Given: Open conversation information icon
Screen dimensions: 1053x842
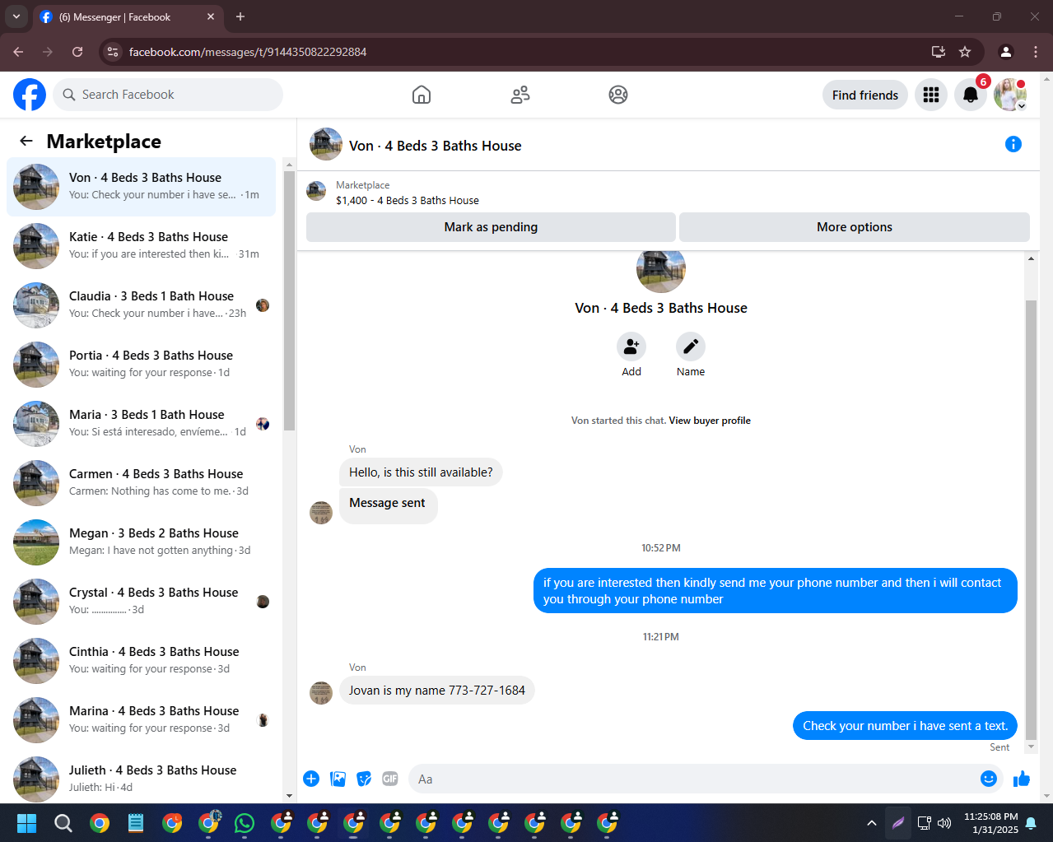Looking at the screenshot, I should pyautogui.click(x=1013, y=144).
